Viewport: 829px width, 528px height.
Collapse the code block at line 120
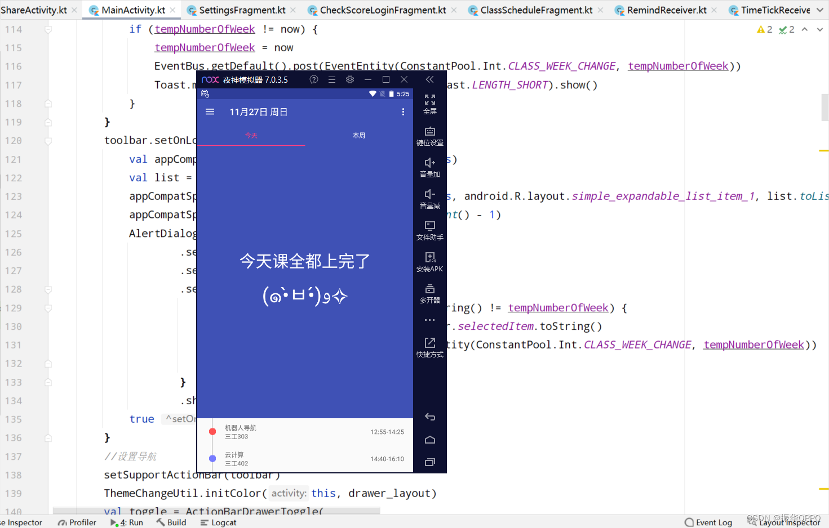coord(48,141)
